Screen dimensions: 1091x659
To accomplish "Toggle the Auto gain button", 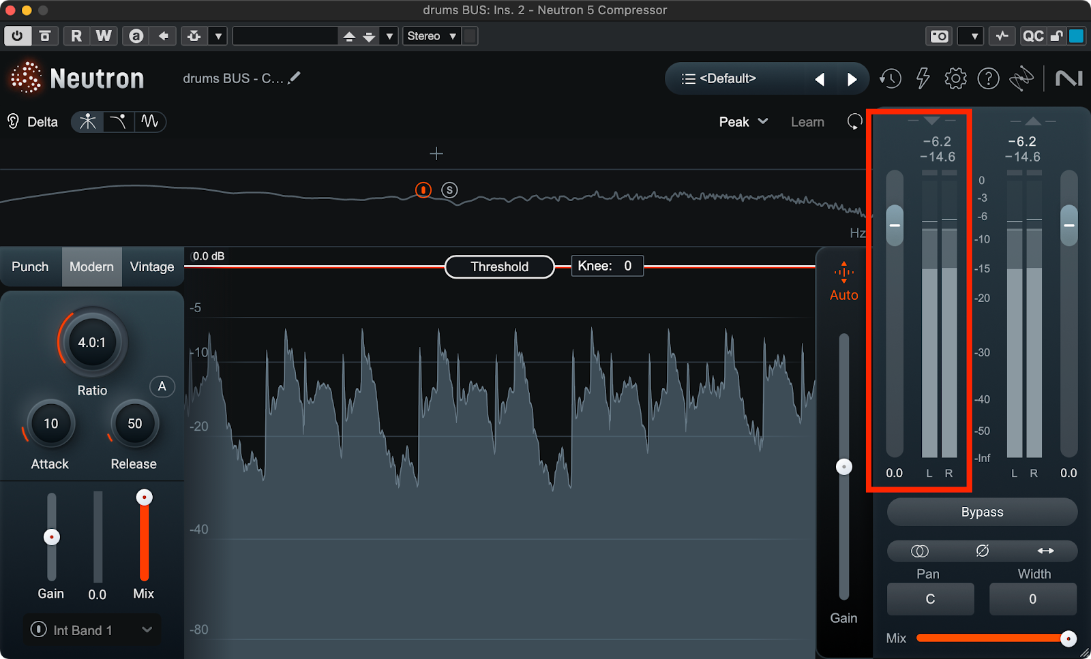I will 843,281.
